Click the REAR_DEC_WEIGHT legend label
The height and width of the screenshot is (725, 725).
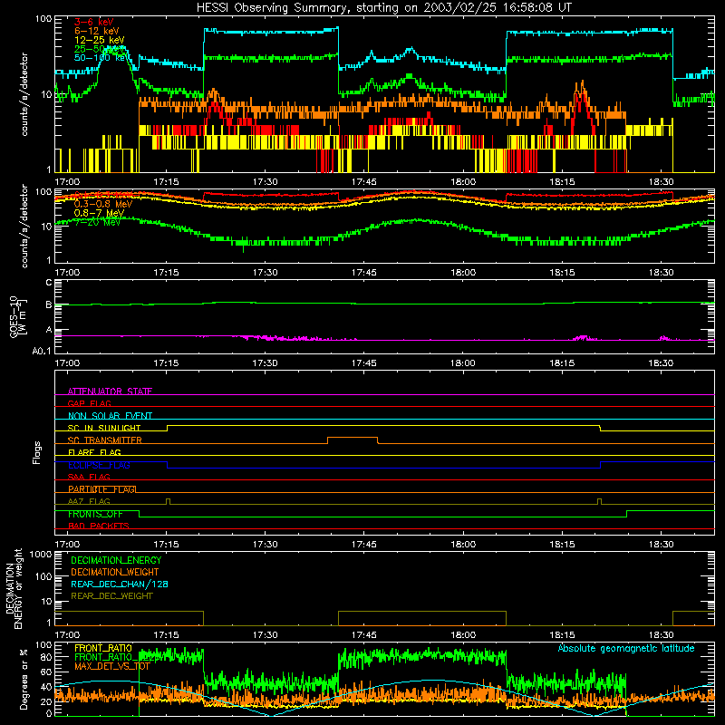click(x=111, y=596)
